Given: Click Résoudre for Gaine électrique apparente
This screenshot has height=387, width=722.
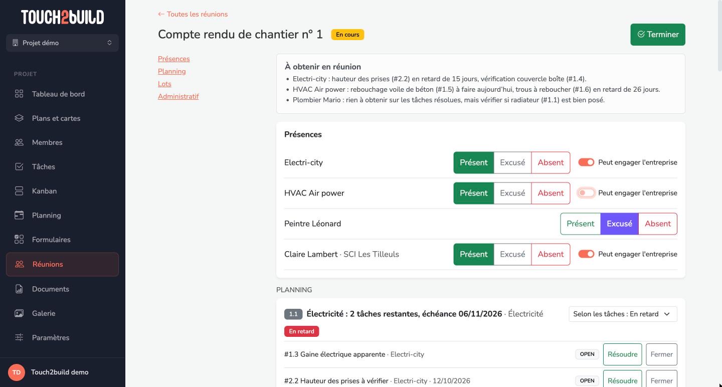Looking at the screenshot, I should [622, 354].
